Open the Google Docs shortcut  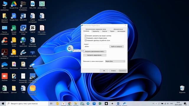tap(14, 17)
